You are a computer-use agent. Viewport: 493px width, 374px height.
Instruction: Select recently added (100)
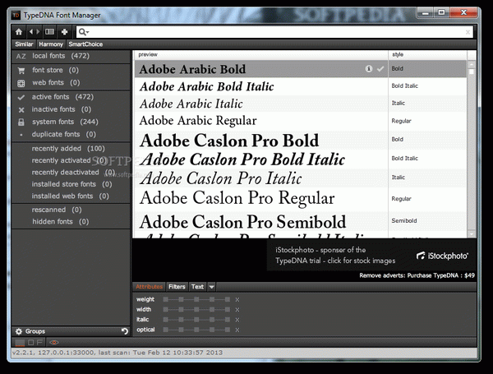click(x=68, y=149)
